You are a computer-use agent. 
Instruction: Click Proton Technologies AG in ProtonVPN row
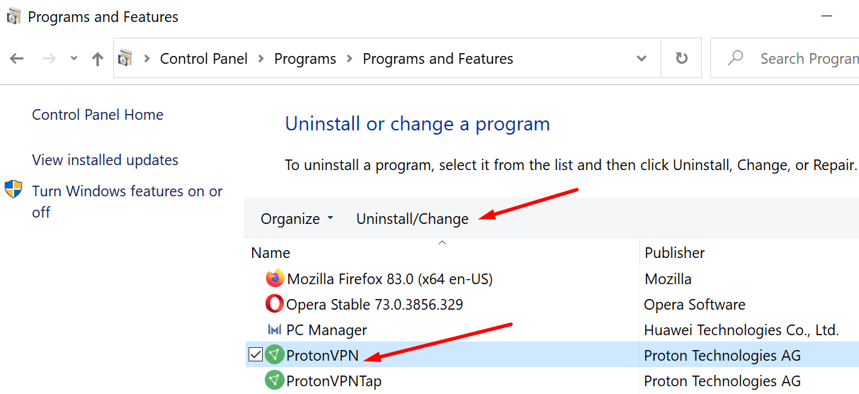click(x=722, y=355)
